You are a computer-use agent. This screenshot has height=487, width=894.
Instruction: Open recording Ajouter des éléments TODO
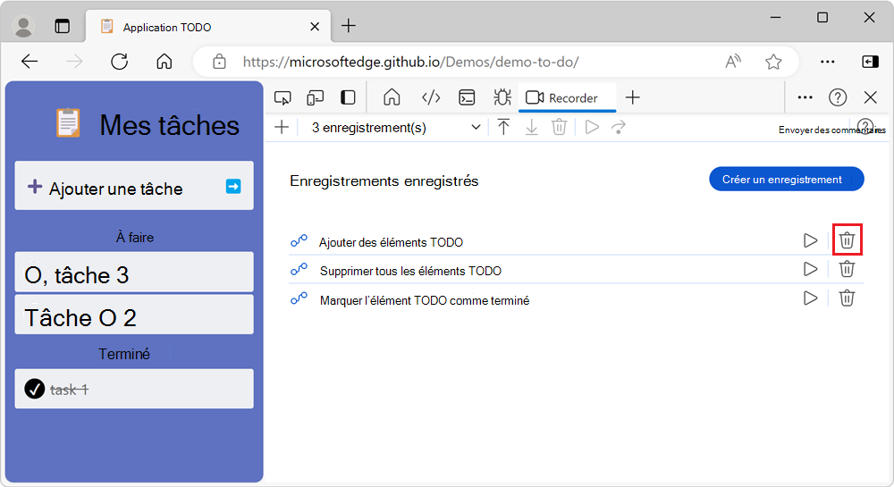tap(391, 243)
